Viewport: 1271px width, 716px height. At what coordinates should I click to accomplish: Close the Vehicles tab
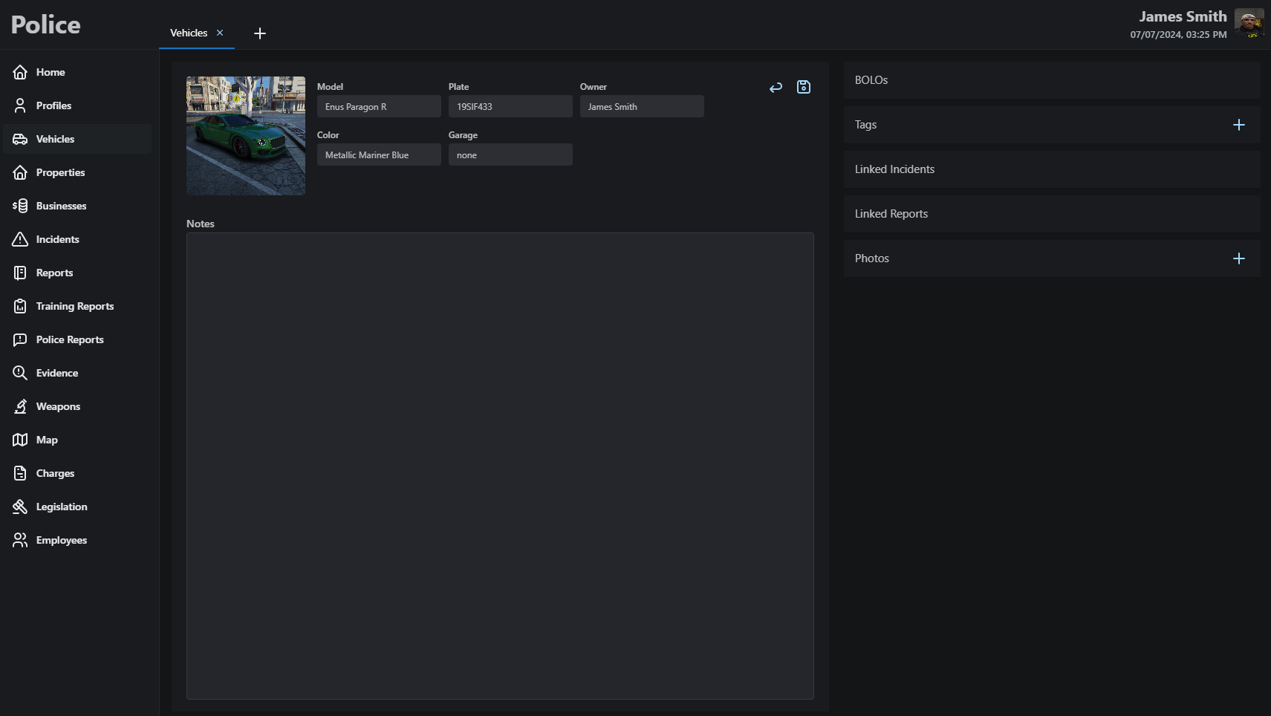click(x=220, y=33)
